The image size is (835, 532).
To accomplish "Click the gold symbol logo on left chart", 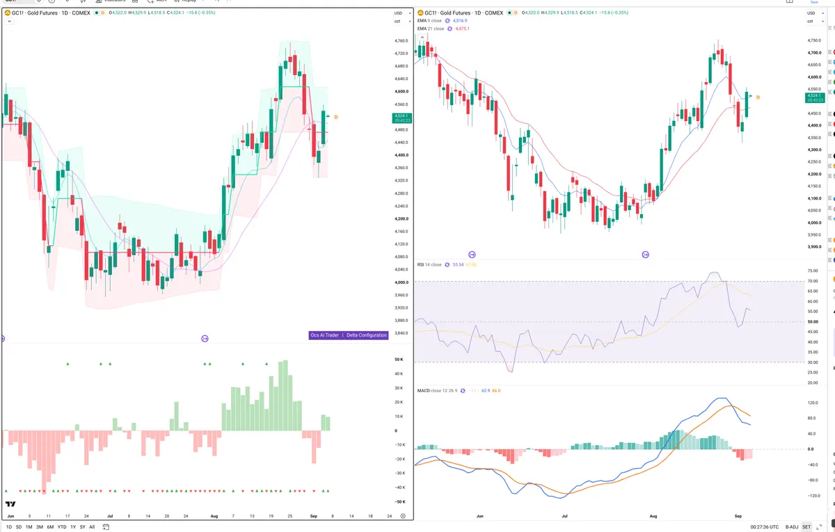I will click(7, 13).
